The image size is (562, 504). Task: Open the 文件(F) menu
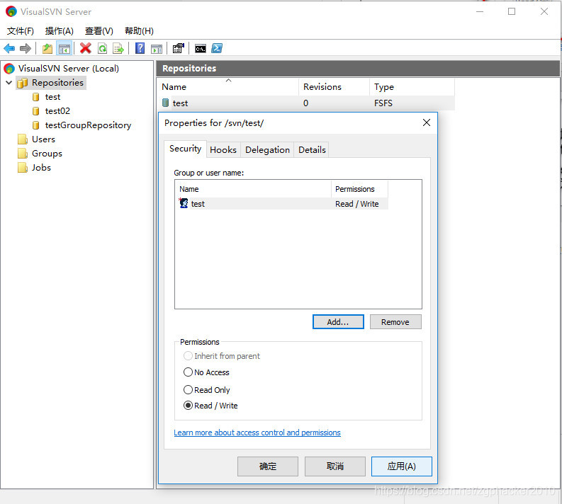21,30
